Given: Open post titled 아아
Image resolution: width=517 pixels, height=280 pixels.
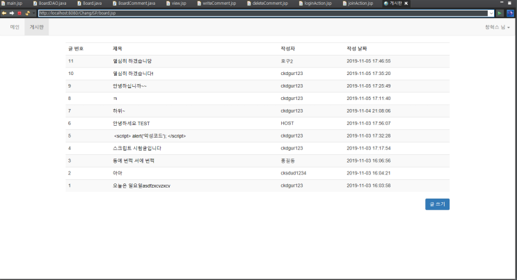Looking at the screenshot, I should [x=118, y=173].
